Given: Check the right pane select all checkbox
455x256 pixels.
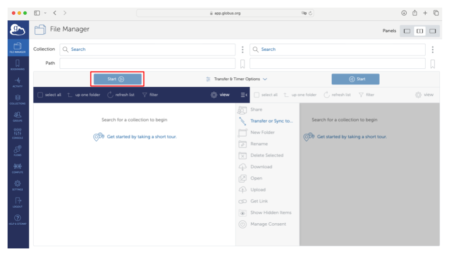Looking at the screenshot, I should 256,95.
